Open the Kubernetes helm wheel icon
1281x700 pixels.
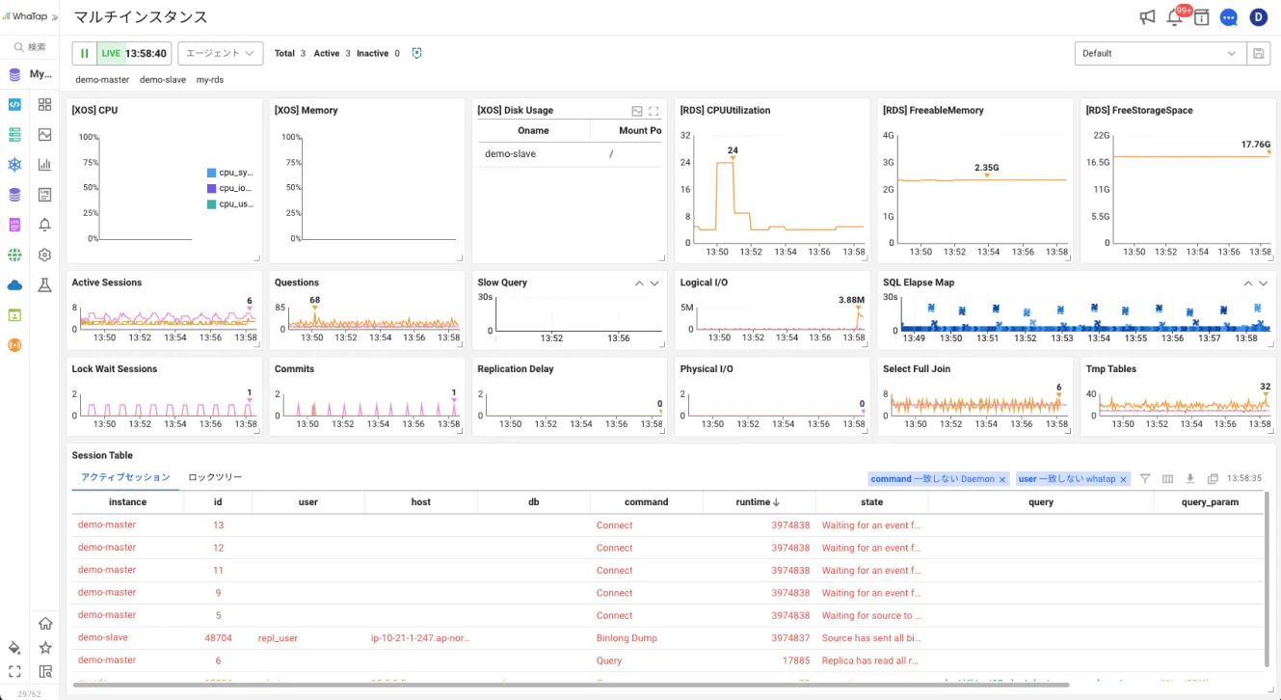[x=14, y=165]
